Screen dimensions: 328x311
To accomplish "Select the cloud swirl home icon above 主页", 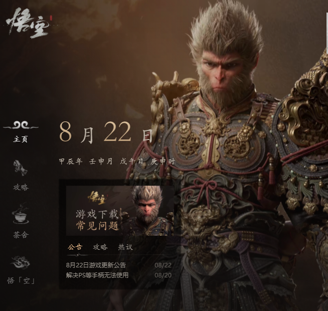I will (x=21, y=125).
